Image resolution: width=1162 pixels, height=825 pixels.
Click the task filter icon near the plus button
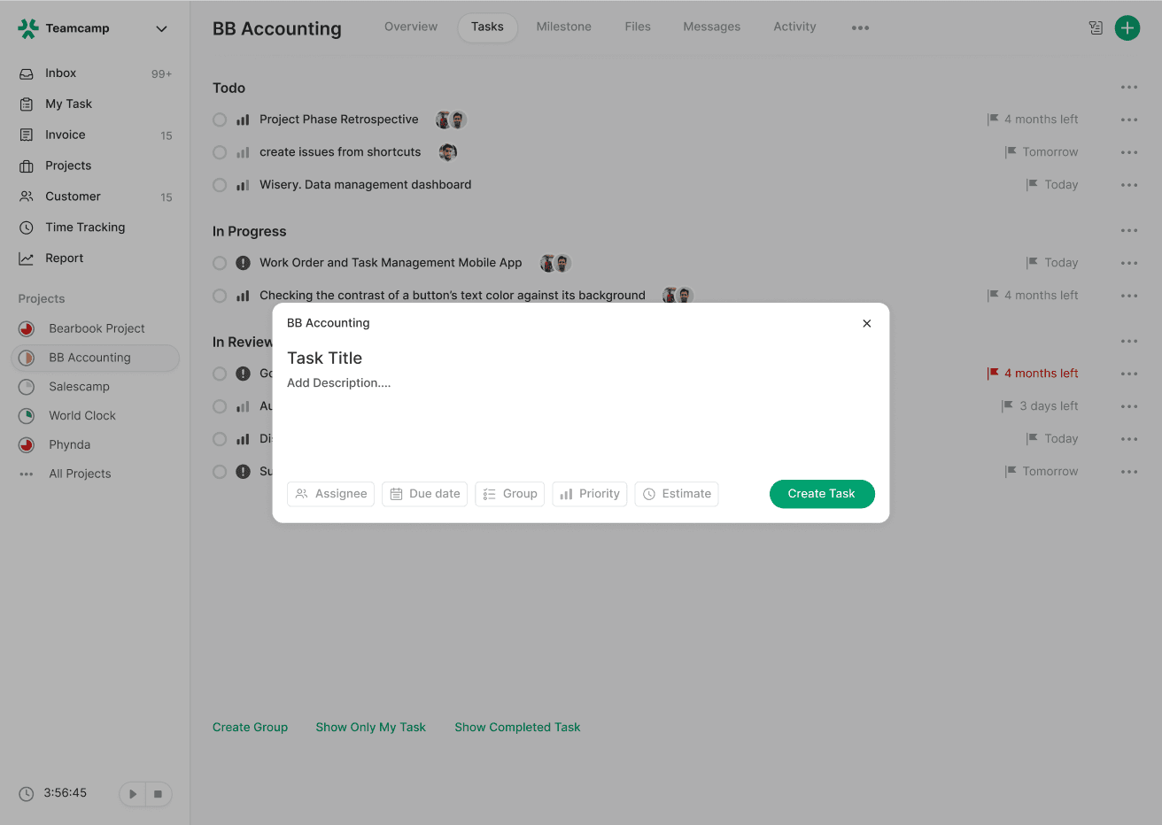click(x=1096, y=27)
